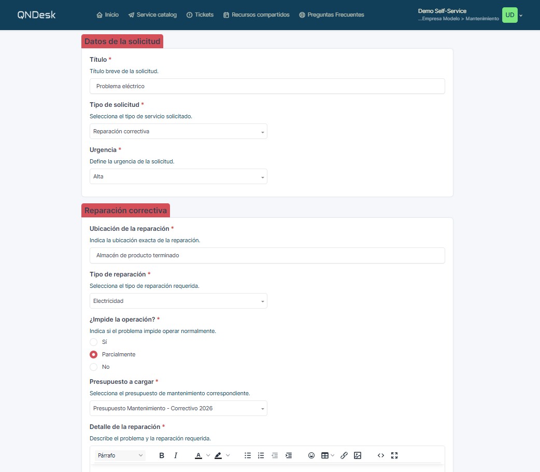This screenshot has height=472, width=540.
Task: Insert a bulleted list
Action: (x=248, y=455)
